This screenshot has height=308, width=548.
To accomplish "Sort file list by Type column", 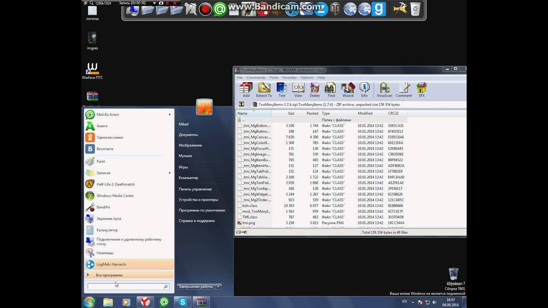I will click(x=338, y=113).
